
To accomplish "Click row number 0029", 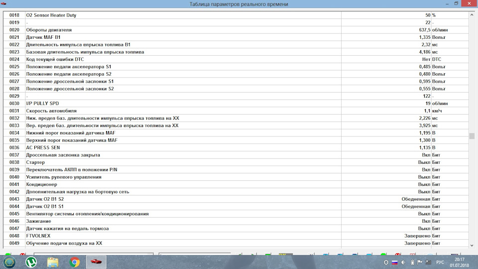I will [x=14, y=96].
